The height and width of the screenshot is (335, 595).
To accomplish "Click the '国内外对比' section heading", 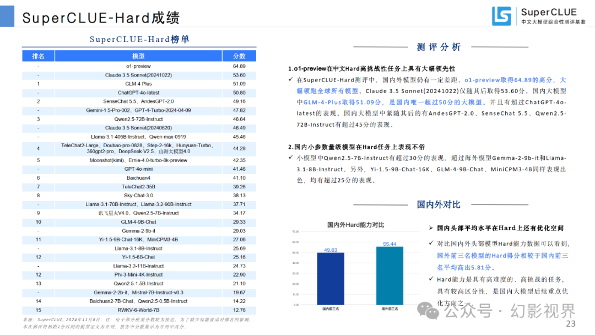I will coord(439,204).
